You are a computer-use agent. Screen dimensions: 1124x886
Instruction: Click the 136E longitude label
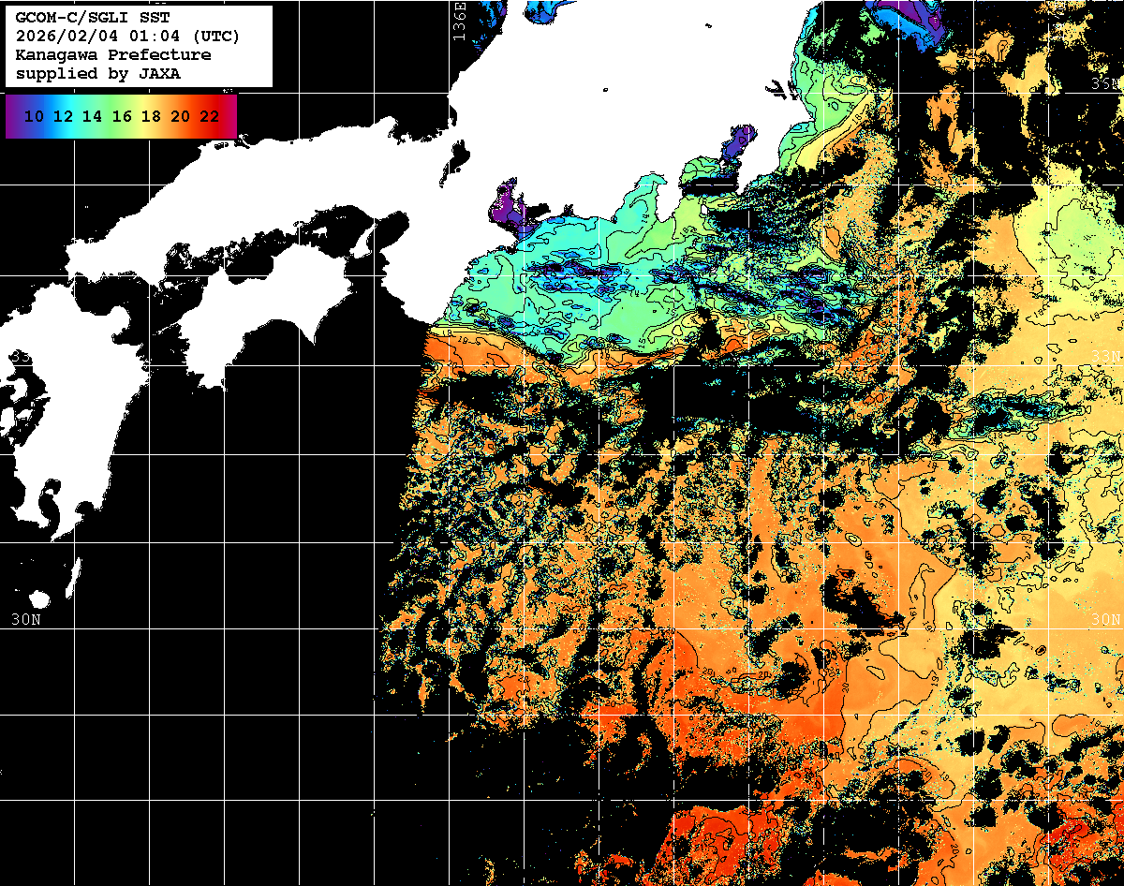459,21
